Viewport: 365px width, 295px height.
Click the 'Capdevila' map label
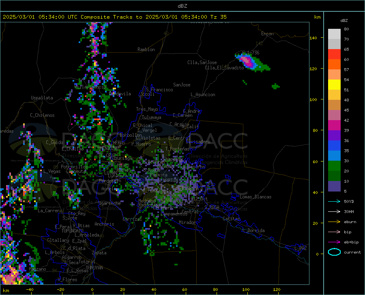click(x=120, y=94)
